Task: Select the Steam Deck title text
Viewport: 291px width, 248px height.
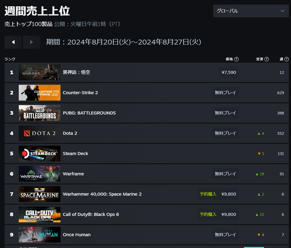Action: [x=75, y=153]
